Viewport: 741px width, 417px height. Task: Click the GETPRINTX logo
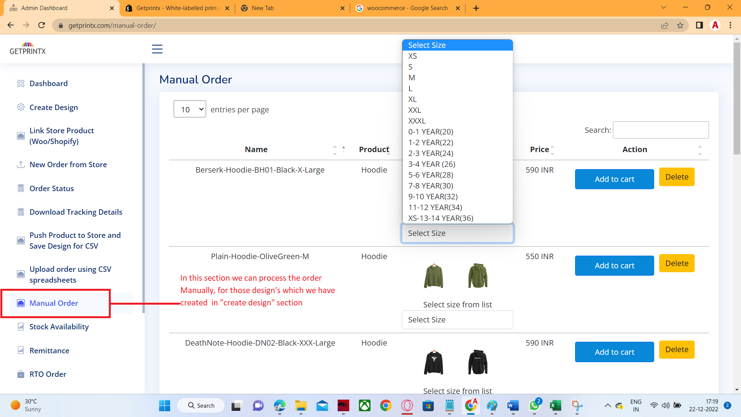[27, 48]
